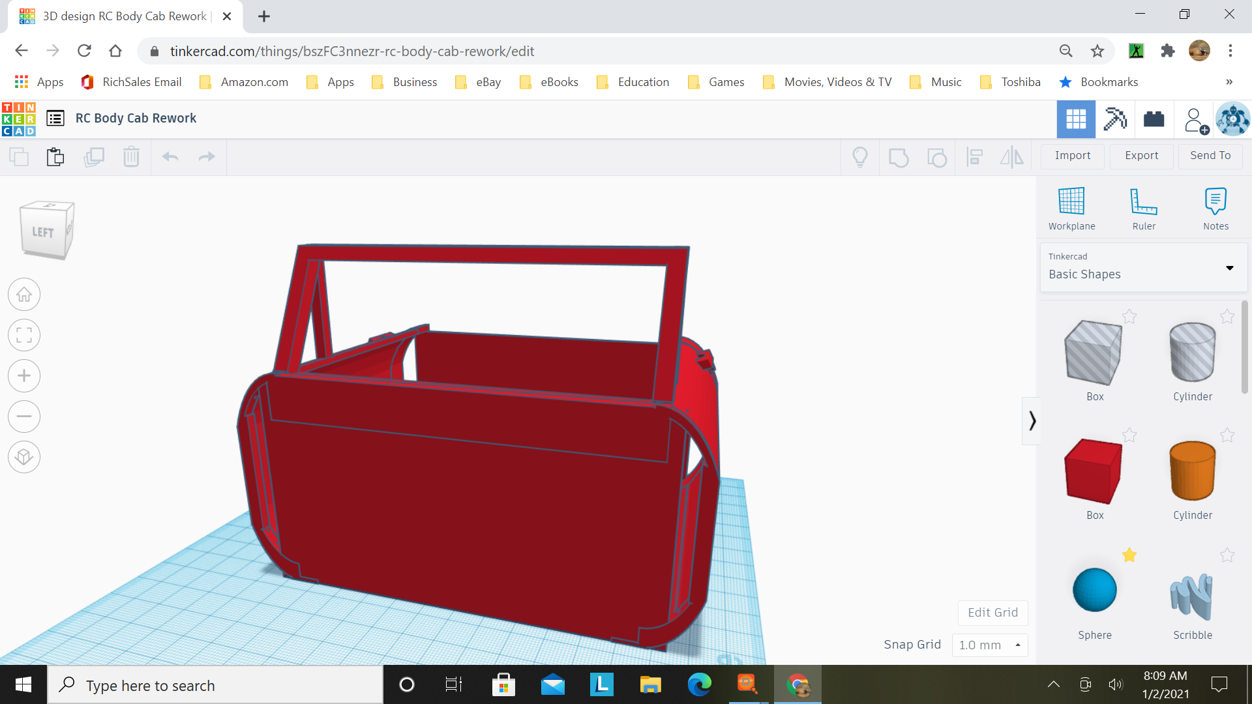Click the Windows search box
Viewport: 1252px width, 704px height.
tap(215, 685)
